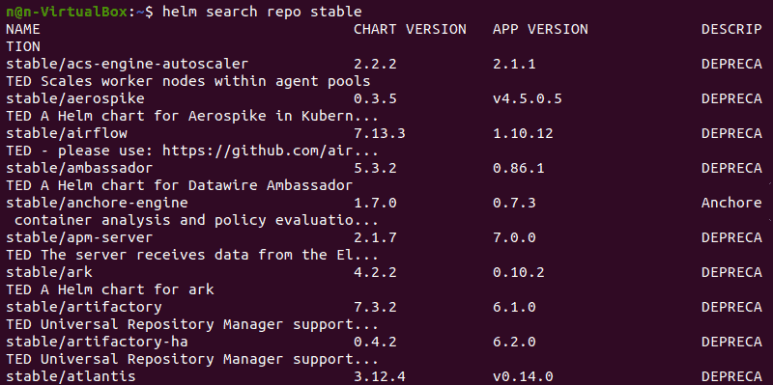Click app version v4.5.0.5
773x385 pixels.
527,99
